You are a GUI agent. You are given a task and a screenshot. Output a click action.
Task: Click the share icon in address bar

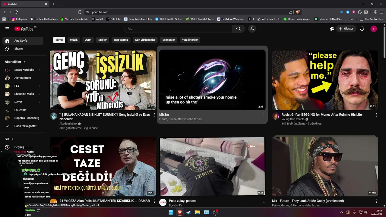290,12
